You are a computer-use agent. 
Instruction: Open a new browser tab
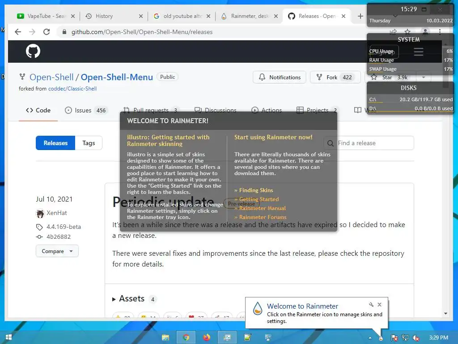coord(360,16)
